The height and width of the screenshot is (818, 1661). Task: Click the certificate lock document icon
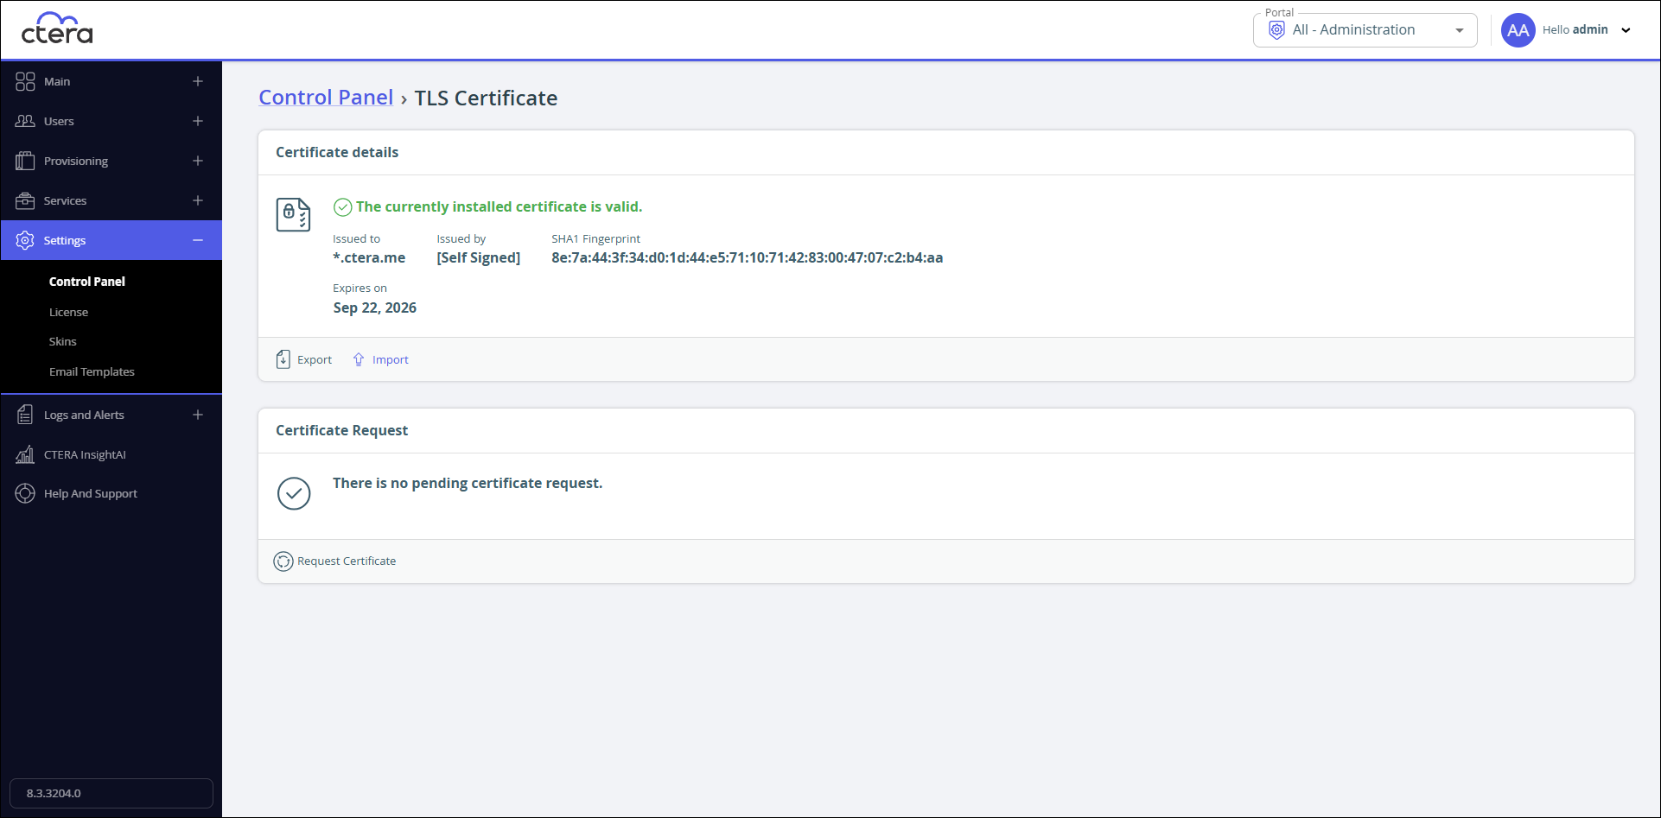point(293,214)
